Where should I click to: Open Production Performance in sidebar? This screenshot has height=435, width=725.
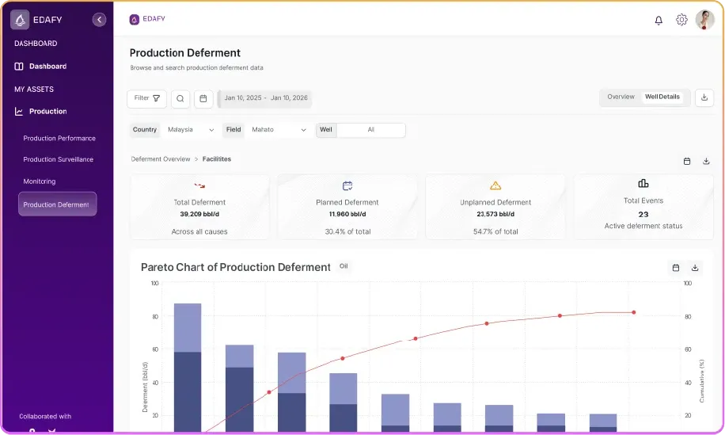tap(59, 138)
